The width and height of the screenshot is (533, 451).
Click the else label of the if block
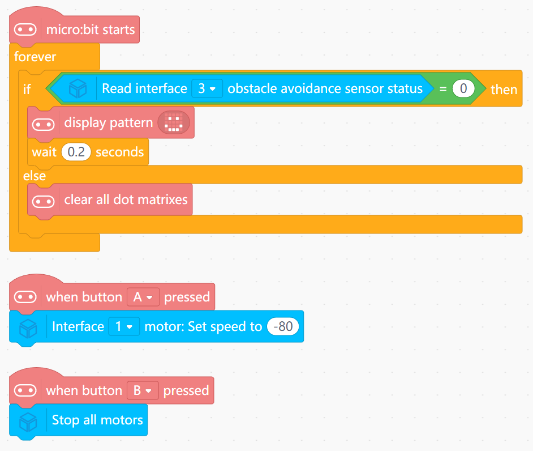pyautogui.click(x=35, y=176)
